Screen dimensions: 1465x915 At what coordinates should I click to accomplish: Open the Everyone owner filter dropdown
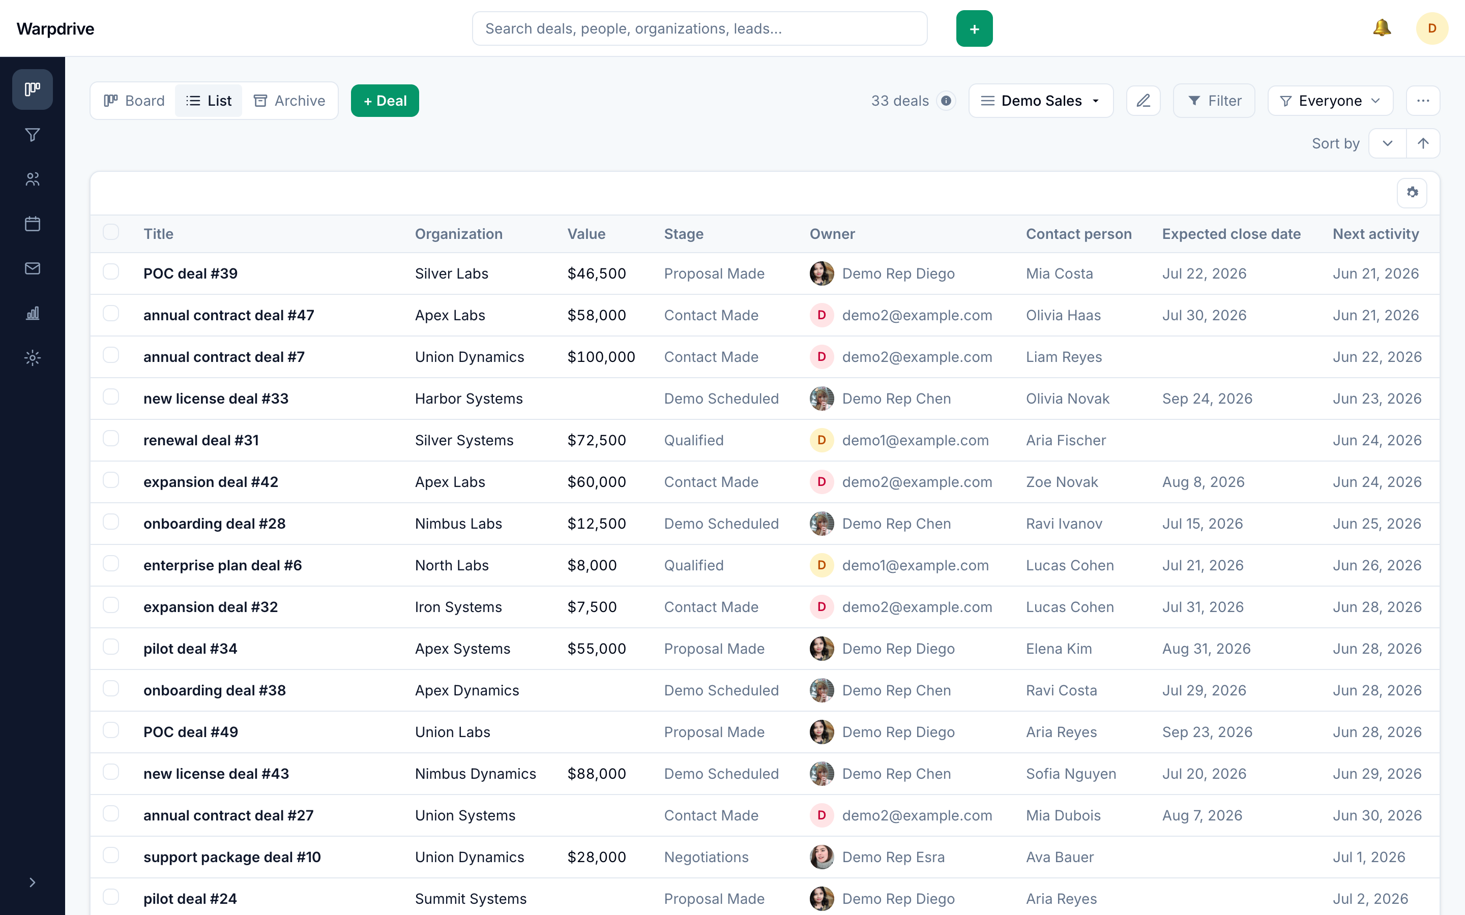tap(1330, 101)
